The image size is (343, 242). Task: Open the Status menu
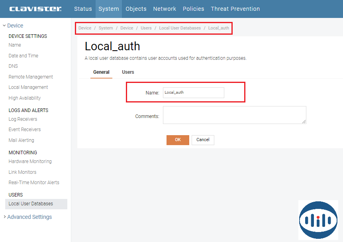[83, 9]
